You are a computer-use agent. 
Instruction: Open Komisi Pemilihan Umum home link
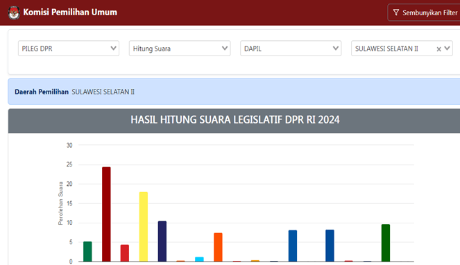[70, 12]
